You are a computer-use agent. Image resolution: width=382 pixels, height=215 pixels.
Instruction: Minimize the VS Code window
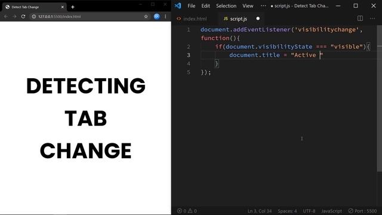point(338,6)
